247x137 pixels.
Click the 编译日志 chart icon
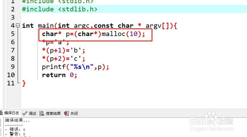coord(1,113)
